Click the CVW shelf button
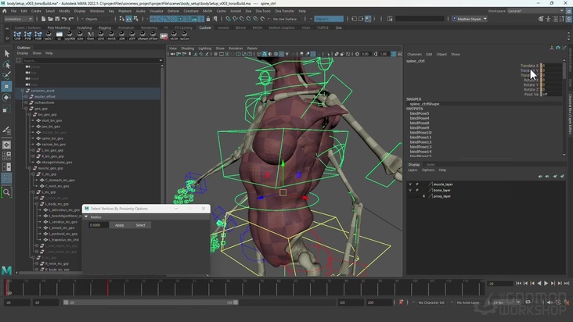573x322 pixels. click(17, 35)
